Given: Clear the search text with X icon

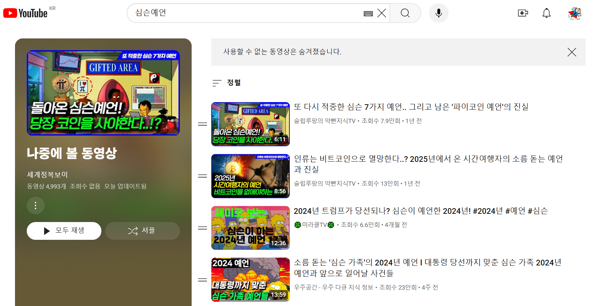Looking at the screenshot, I should tap(382, 13).
